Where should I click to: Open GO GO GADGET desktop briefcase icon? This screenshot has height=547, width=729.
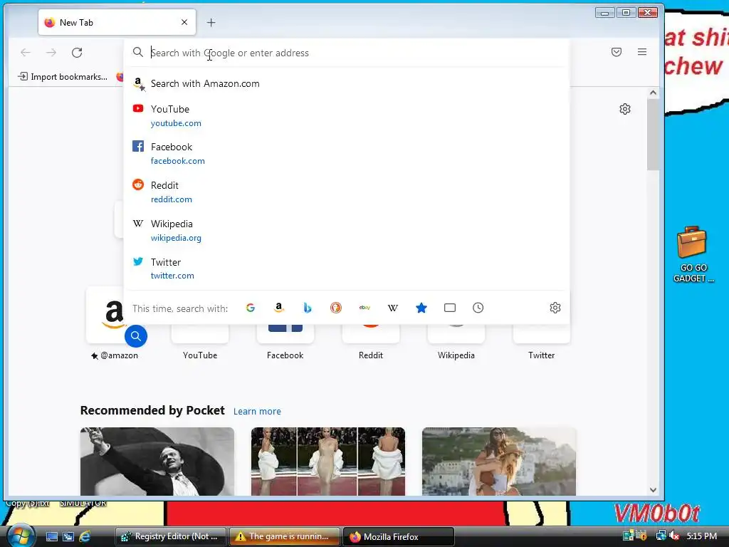coord(692,254)
